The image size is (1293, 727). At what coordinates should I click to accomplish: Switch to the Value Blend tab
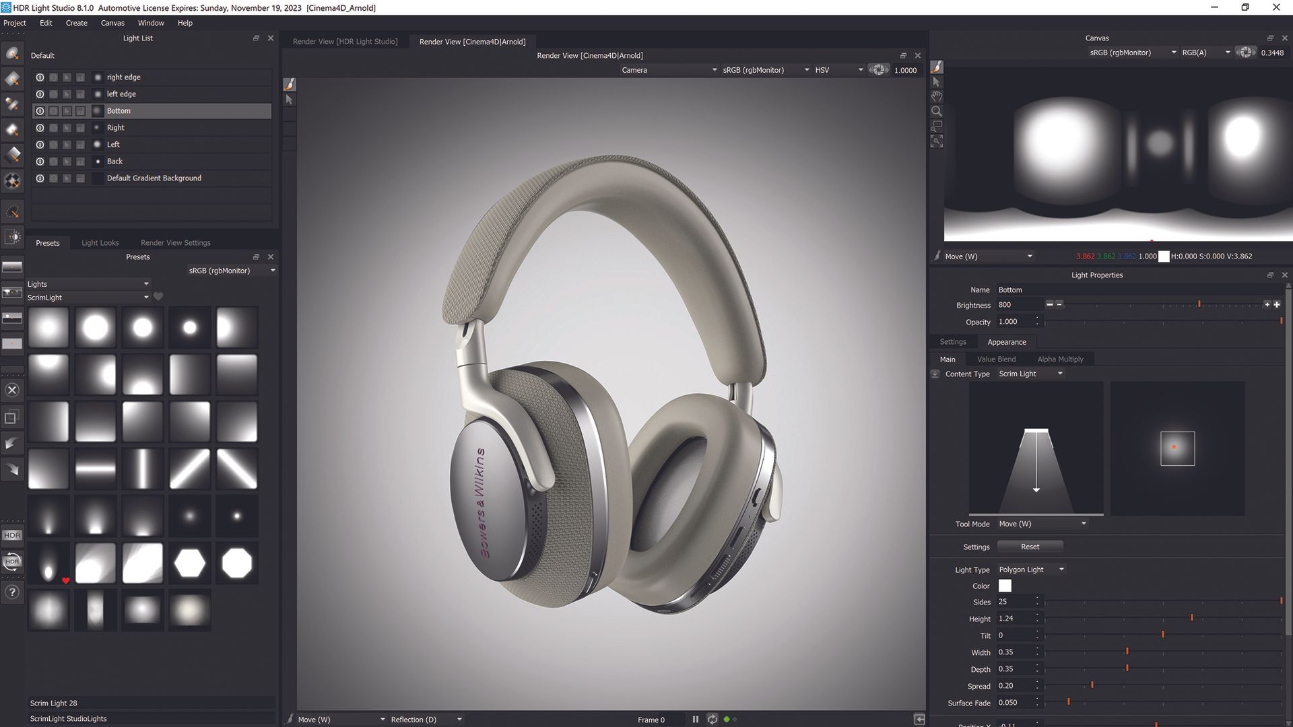996,359
